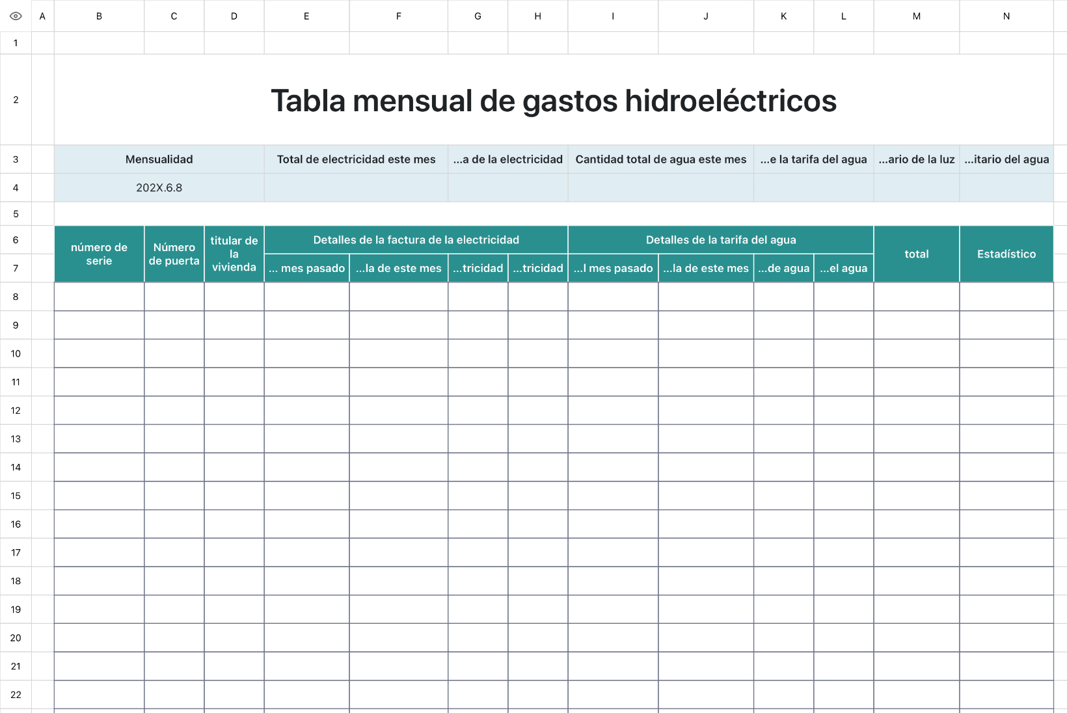Select row 4 header

pyautogui.click(x=16, y=188)
